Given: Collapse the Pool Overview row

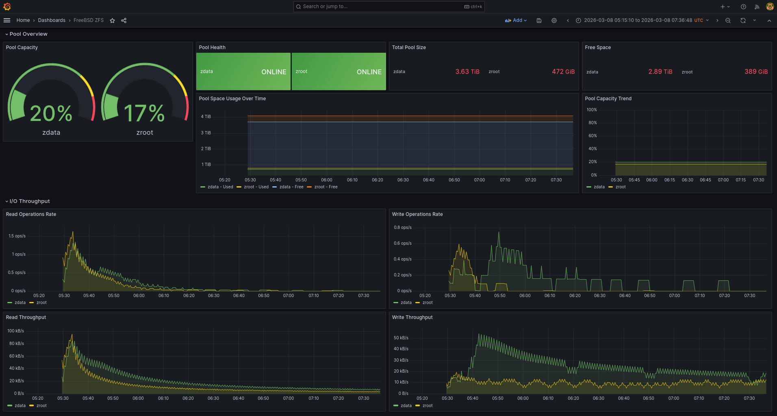Looking at the screenshot, I should pos(26,34).
